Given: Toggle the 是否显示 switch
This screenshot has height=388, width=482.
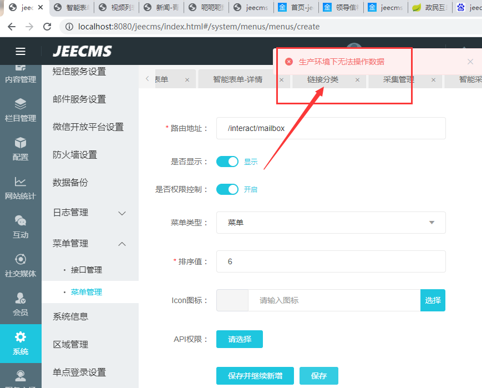Looking at the screenshot, I should click(227, 162).
